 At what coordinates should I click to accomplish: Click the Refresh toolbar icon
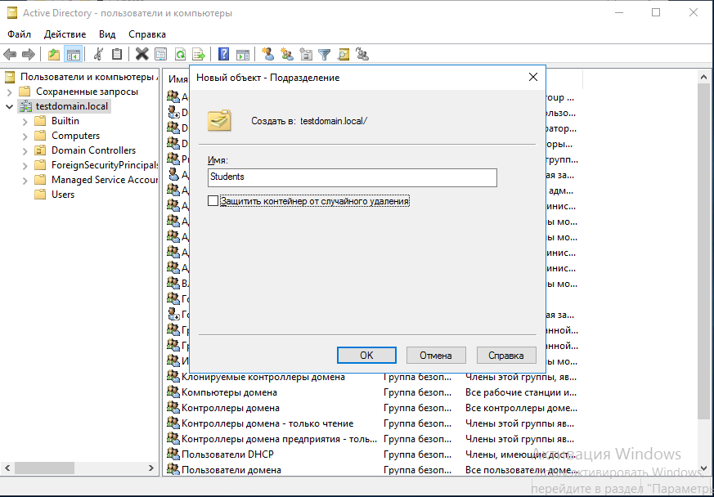pyautogui.click(x=180, y=55)
